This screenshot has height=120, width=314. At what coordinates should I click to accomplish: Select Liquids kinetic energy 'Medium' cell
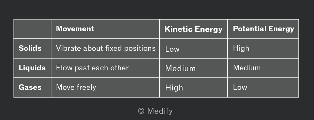coord(194,68)
